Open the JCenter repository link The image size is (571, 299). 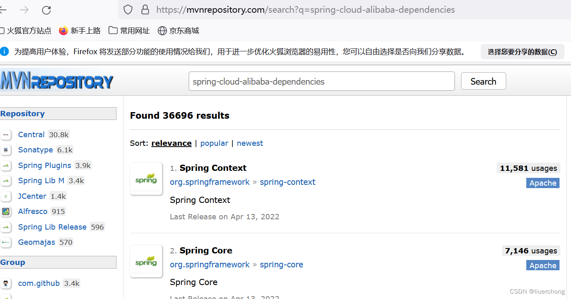coord(32,196)
